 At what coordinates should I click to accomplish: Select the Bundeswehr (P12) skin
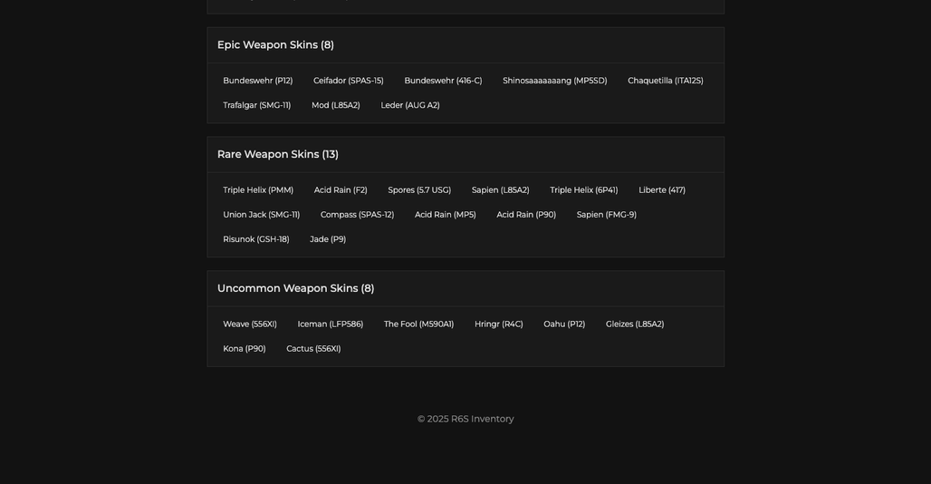click(258, 81)
